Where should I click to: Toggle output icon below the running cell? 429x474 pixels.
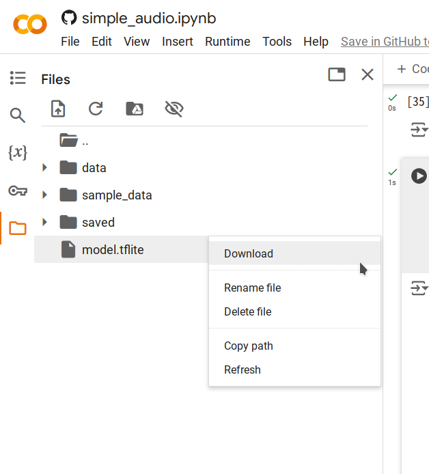(419, 288)
